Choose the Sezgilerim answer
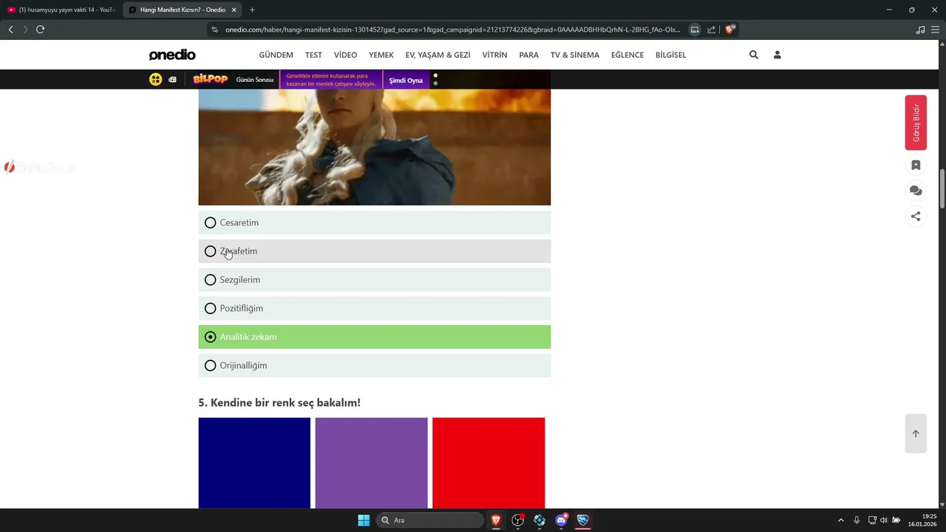The image size is (946, 532). (x=375, y=280)
